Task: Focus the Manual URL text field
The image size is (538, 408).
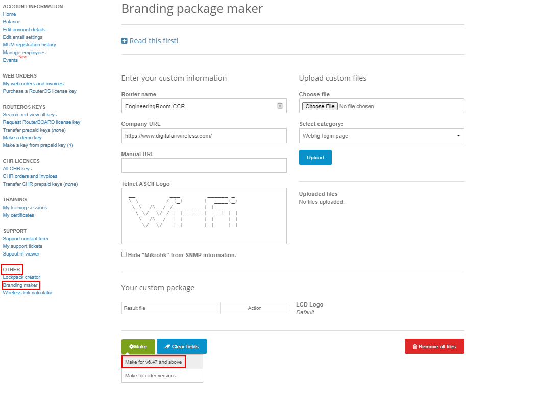Action: 204,166
